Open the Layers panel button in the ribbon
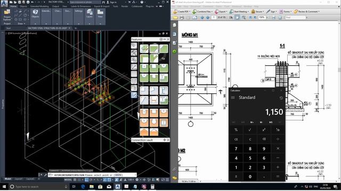This screenshot has height=191, width=341. point(90,14)
